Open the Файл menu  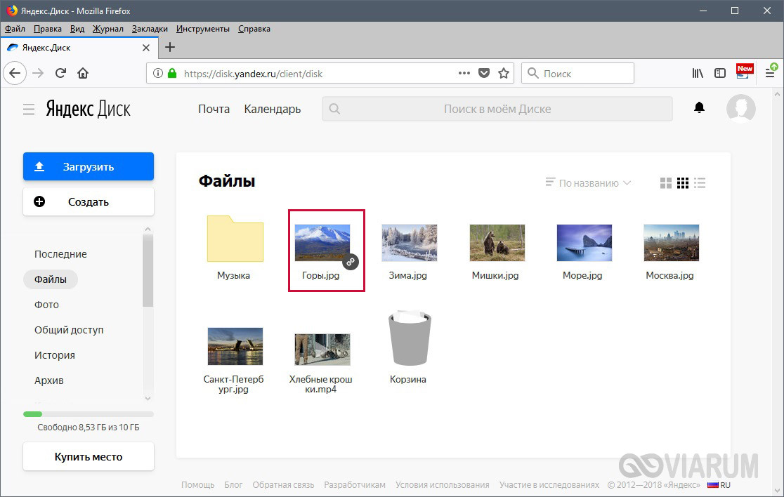pyautogui.click(x=15, y=29)
